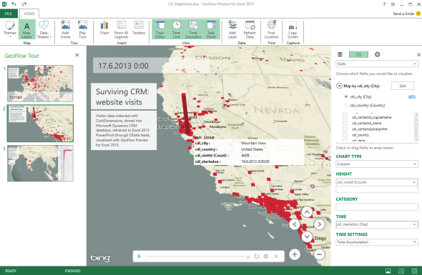Viewport: 422px width, 275px height.
Task: Start Play Tour from the ribbon
Action: click(82, 29)
